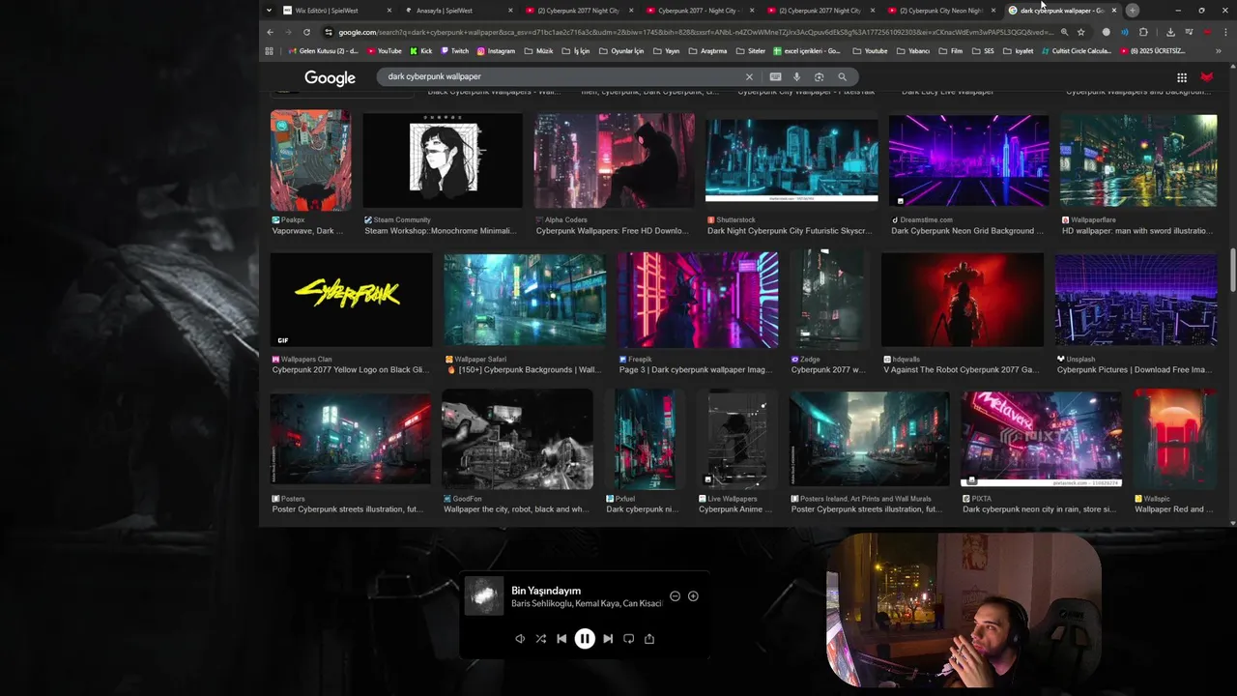Click share icon in mini player

coord(649,638)
